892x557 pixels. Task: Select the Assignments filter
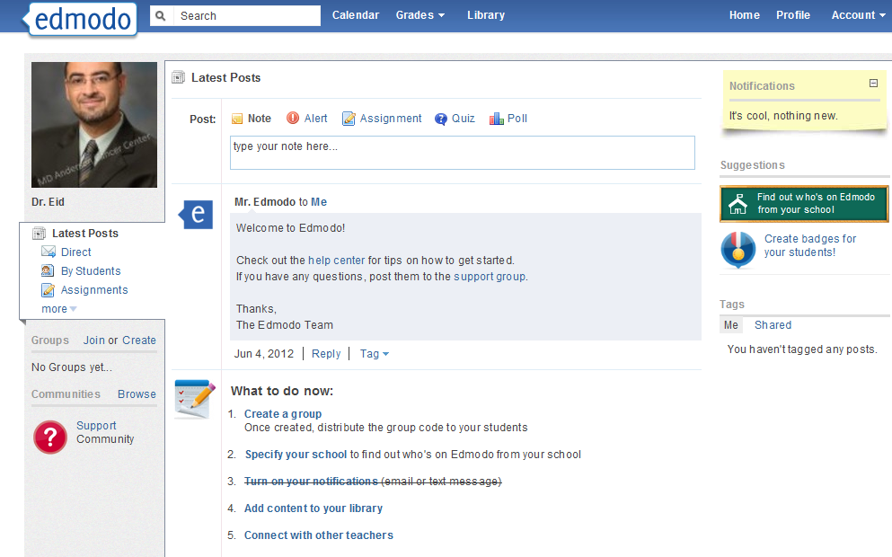tap(94, 290)
